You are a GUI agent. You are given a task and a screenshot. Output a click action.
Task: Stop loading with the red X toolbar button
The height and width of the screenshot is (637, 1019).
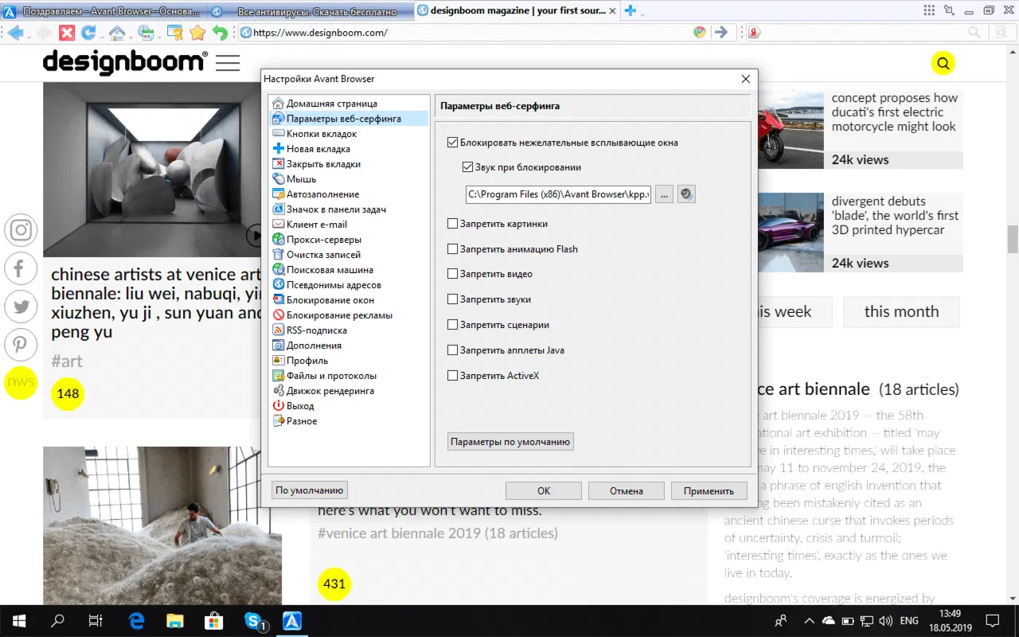pos(67,33)
